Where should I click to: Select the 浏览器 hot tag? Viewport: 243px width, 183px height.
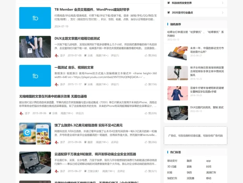click(191, 178)
